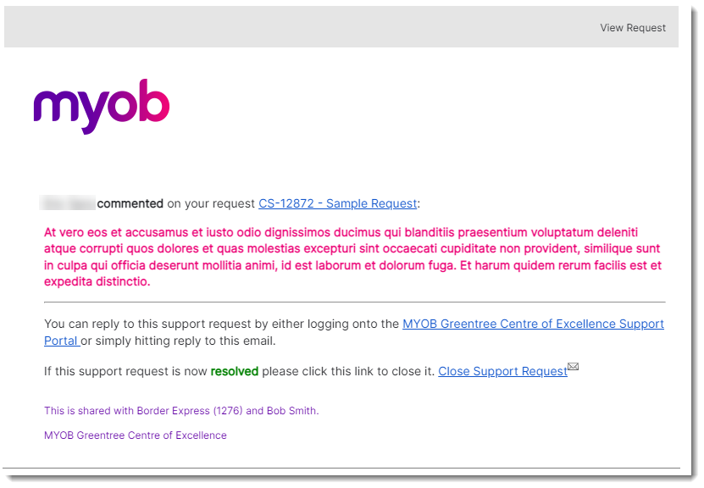Image resolution: width=704 pixels, height=488 pixels.
Task: Click the Close Support Request link
Action: [x=502, y=371]
